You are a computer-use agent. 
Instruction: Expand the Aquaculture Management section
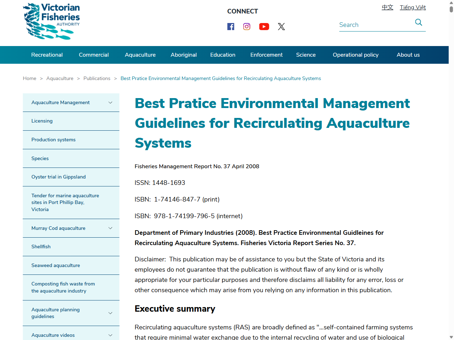tap(110, 102)
